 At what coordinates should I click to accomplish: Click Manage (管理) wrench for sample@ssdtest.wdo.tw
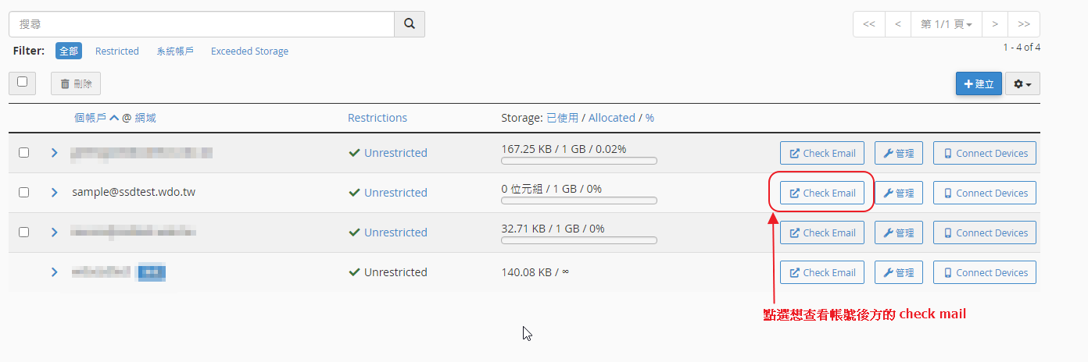click(x=899, y=193)
